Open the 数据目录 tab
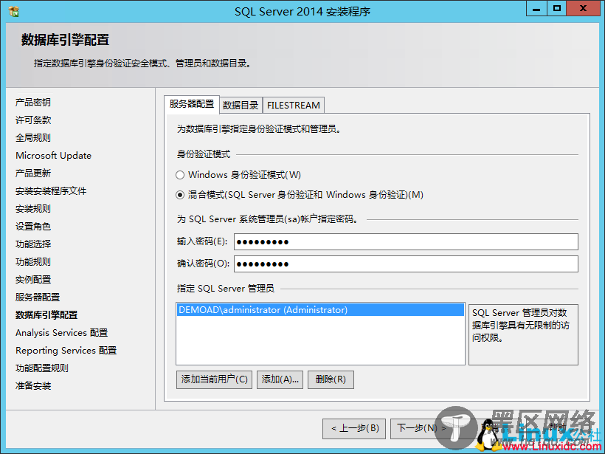Viewport: 605px width, 454px height. tap(241, 105)
